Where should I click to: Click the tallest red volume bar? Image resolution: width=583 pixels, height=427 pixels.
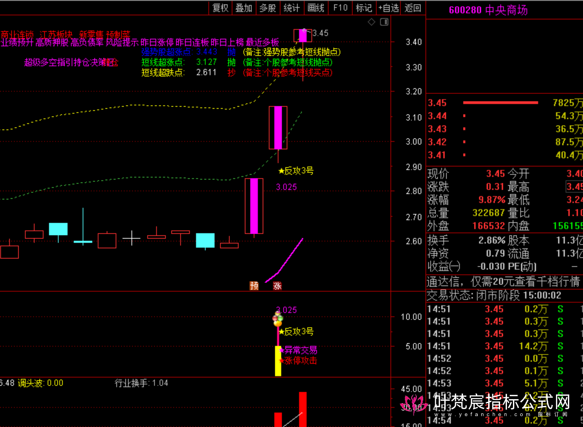[x=303, y=409]
